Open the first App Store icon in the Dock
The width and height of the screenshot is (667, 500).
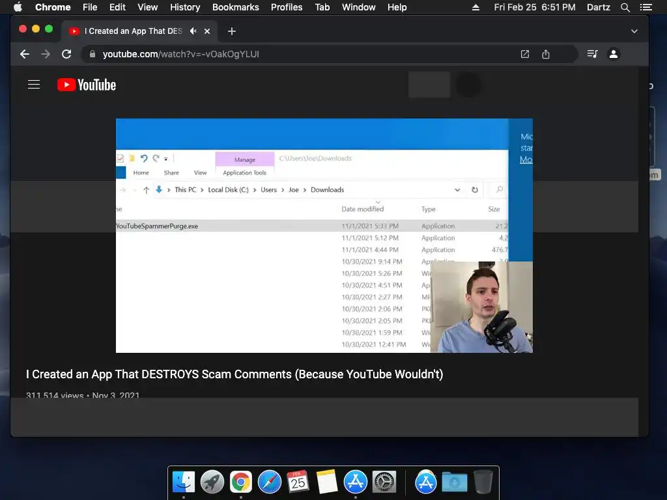tap(356, 482)
